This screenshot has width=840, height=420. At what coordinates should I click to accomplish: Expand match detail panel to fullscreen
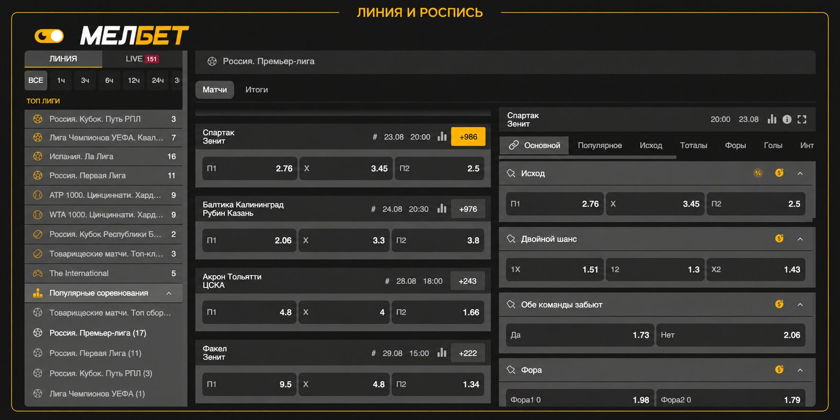pyautogui.click(x=802, y=119)
